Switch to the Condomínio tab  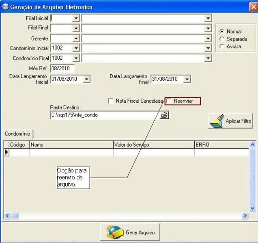pos(17,133)
